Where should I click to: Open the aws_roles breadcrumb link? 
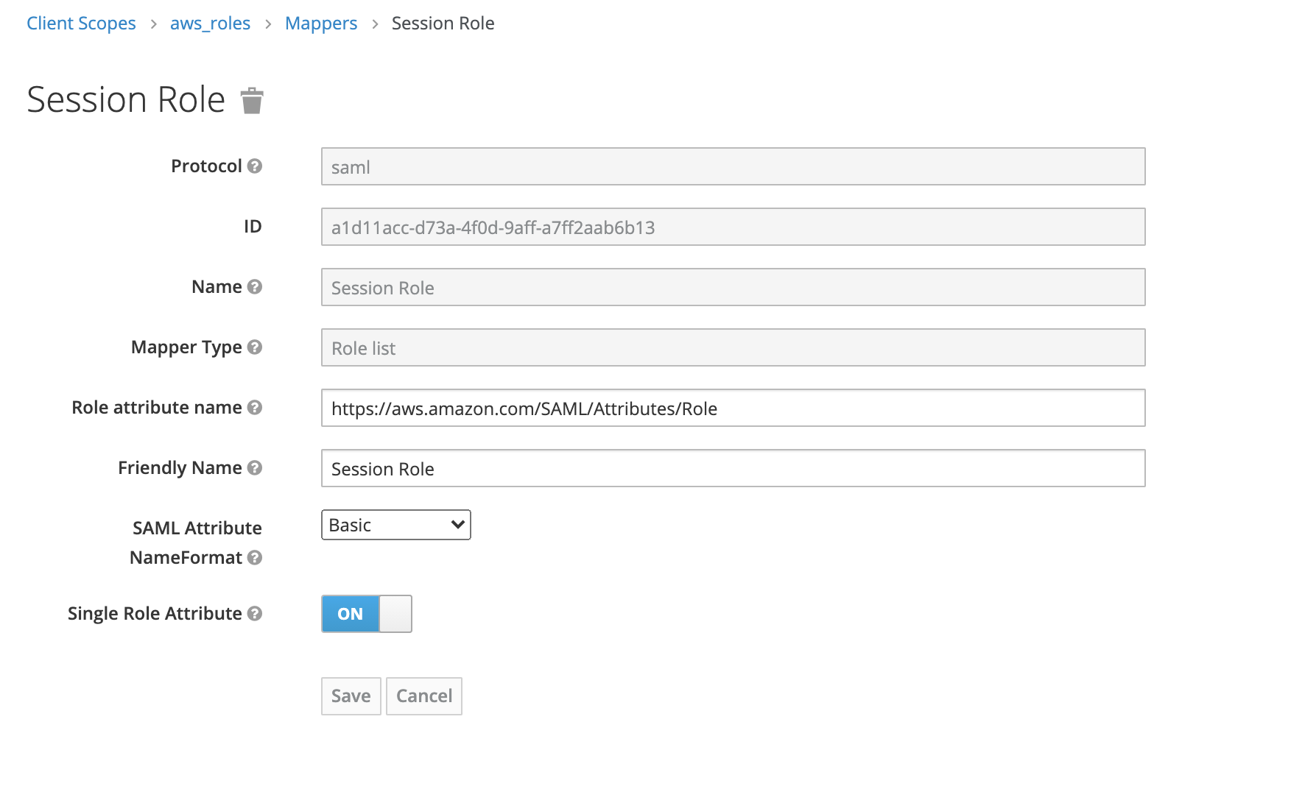[210, 24]
